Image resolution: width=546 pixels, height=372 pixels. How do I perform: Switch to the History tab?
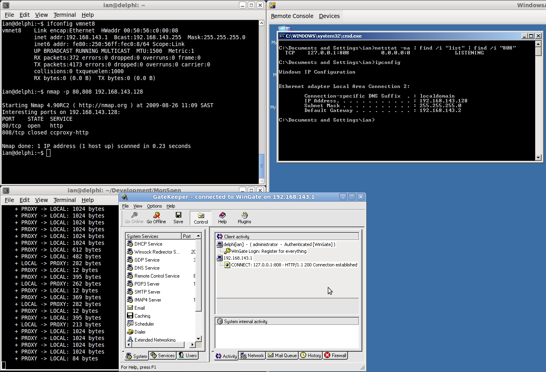tap(311, 355)
